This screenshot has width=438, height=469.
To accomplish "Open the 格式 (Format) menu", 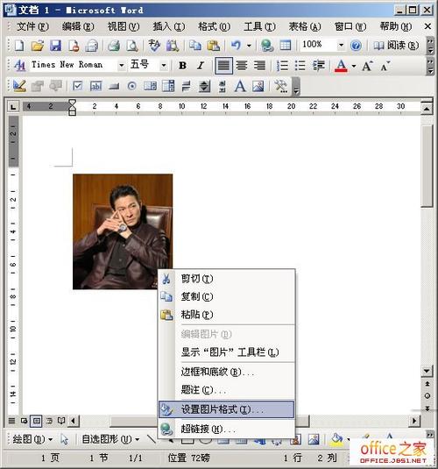I will coord(214,26).
